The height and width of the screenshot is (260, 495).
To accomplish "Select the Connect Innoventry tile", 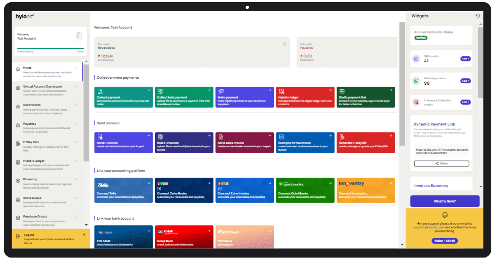I will click(x=366, y=190).
